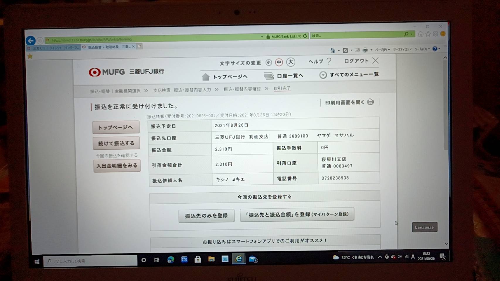Open browser settings gear icon
The height and width of the screenshot is (281, 500).
(x=436, y=34)
